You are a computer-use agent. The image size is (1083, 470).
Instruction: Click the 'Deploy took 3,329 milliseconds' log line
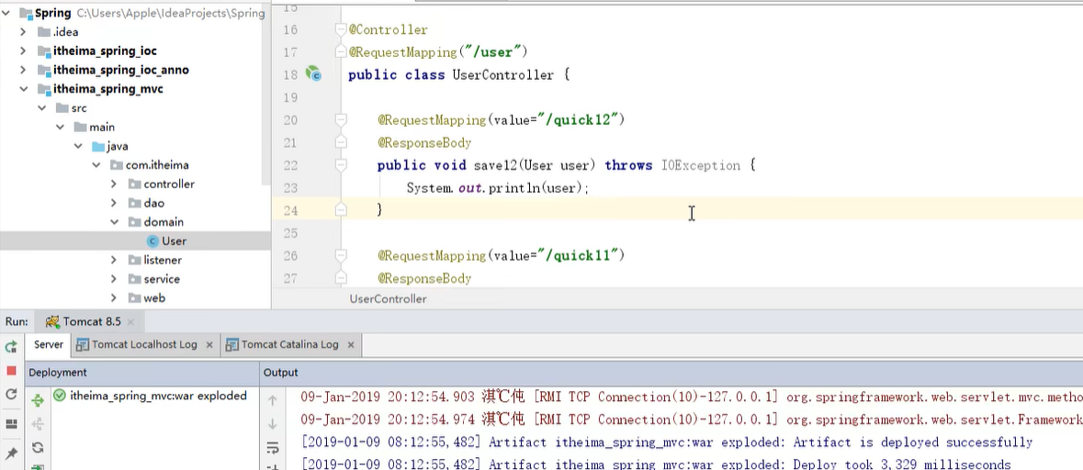coord(656,464)
